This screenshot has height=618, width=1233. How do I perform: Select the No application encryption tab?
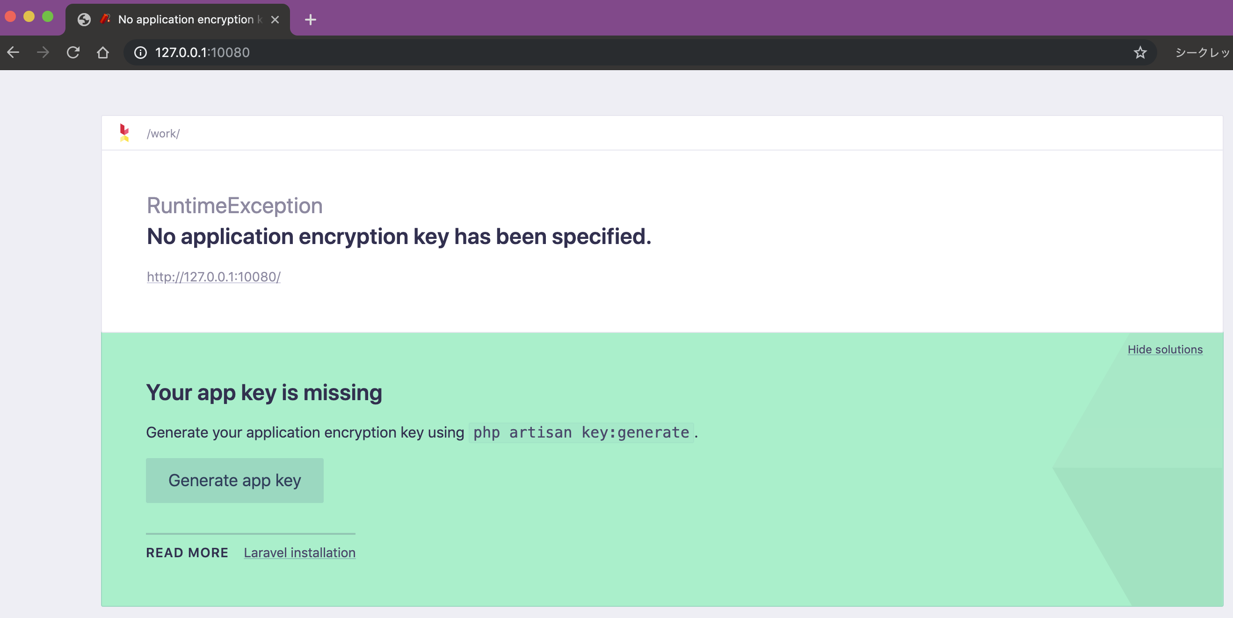(x=186, y=20)
